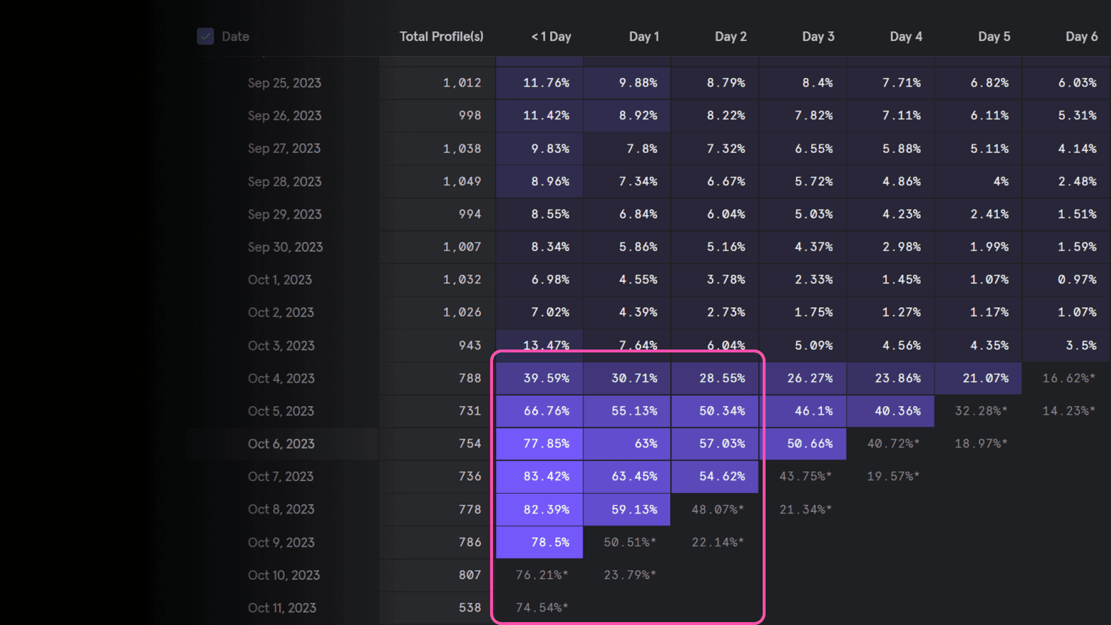Select the Oct 11, 2023 row date
Image resolution: width=1111 pixels, height=625 pixels.
click(282, 608)
